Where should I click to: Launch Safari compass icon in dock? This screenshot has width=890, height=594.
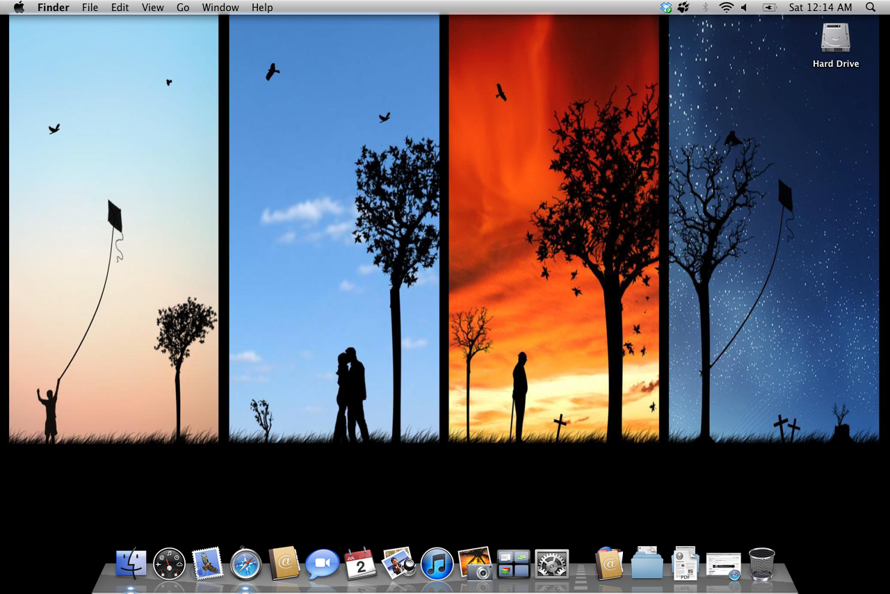(x=246, y=564)
